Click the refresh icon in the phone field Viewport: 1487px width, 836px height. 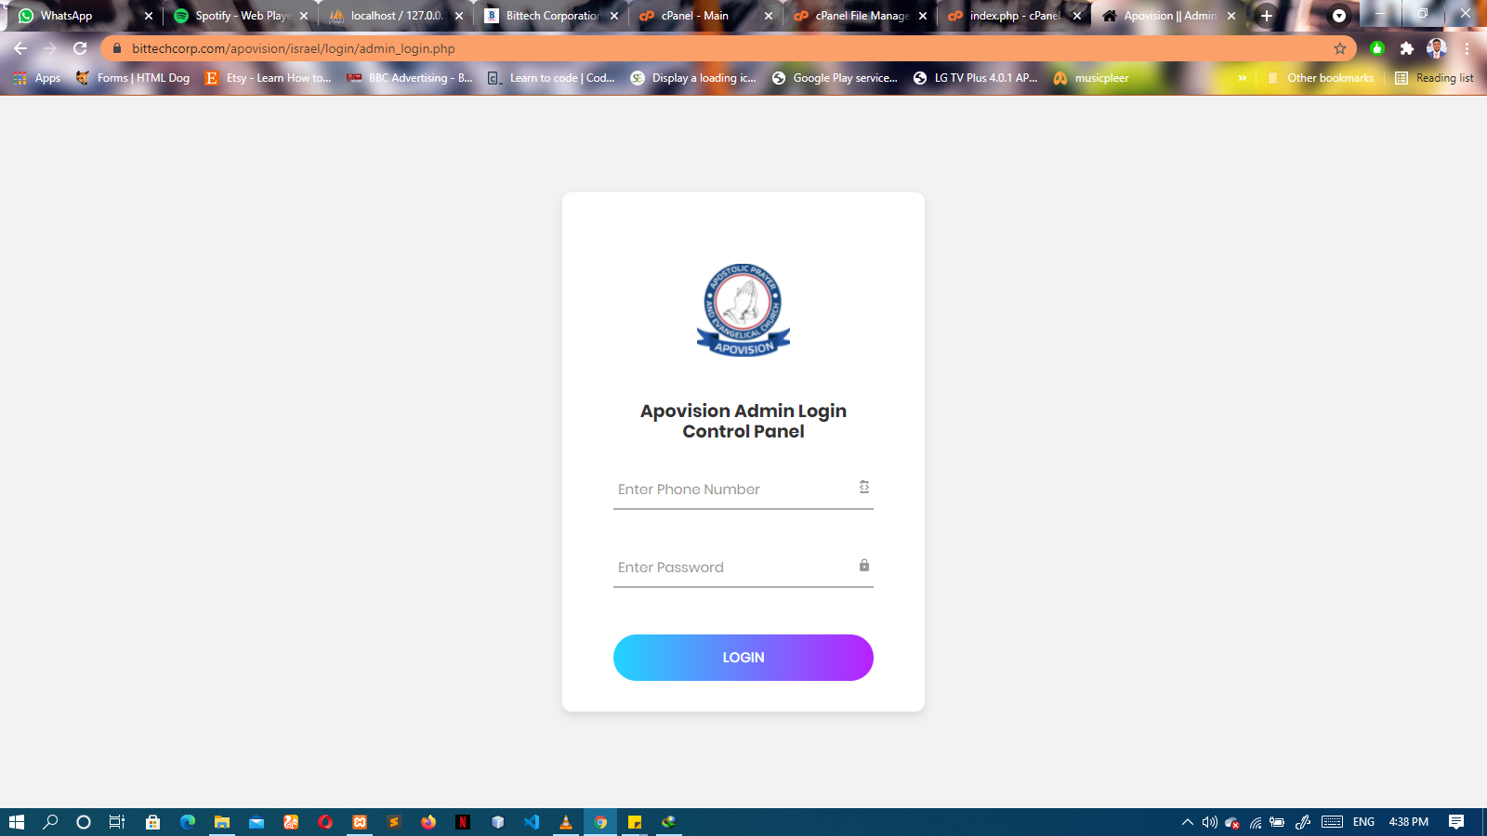click(x=865, y=486)
